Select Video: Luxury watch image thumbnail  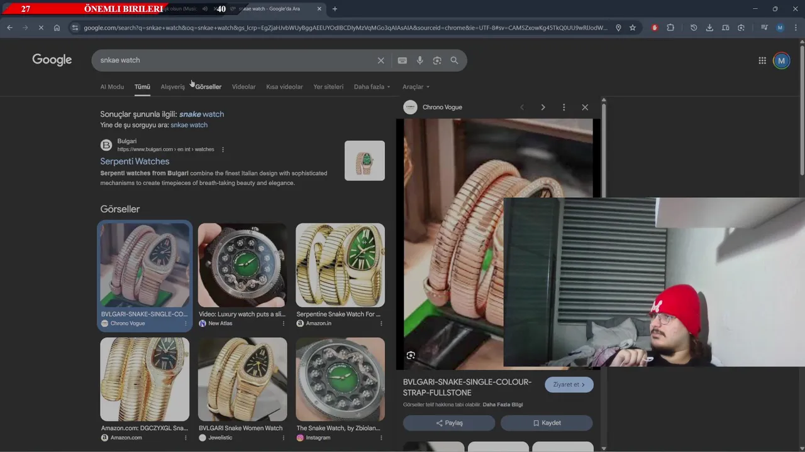click(x=242, y=266)
